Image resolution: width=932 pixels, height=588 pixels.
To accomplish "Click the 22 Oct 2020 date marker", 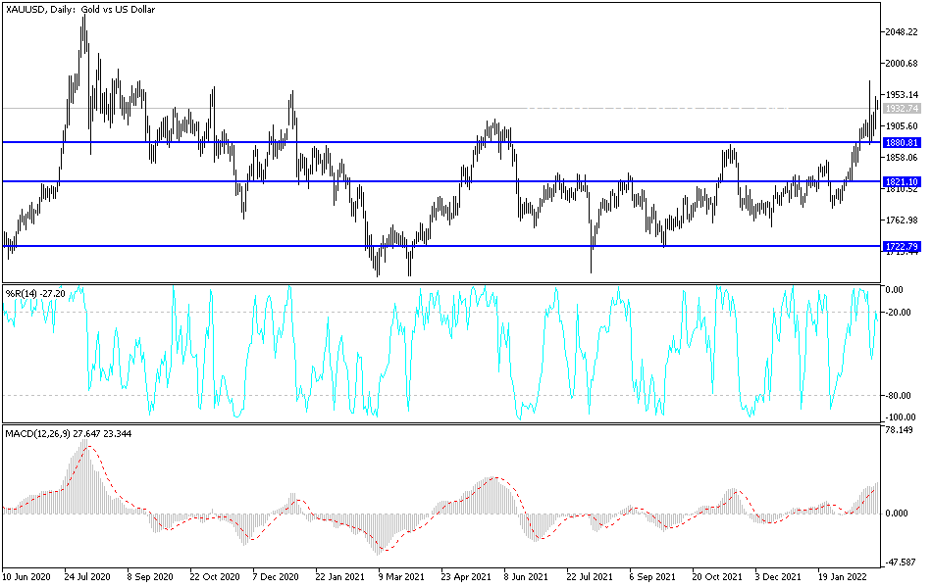I will (x=214, y=576).
